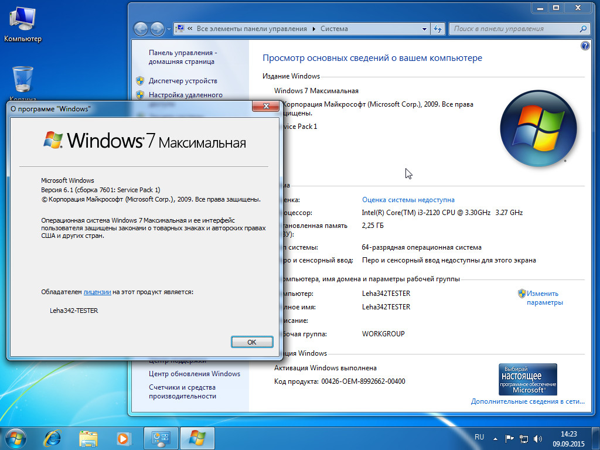
Task: Click the Start orb
Action: 14,438
